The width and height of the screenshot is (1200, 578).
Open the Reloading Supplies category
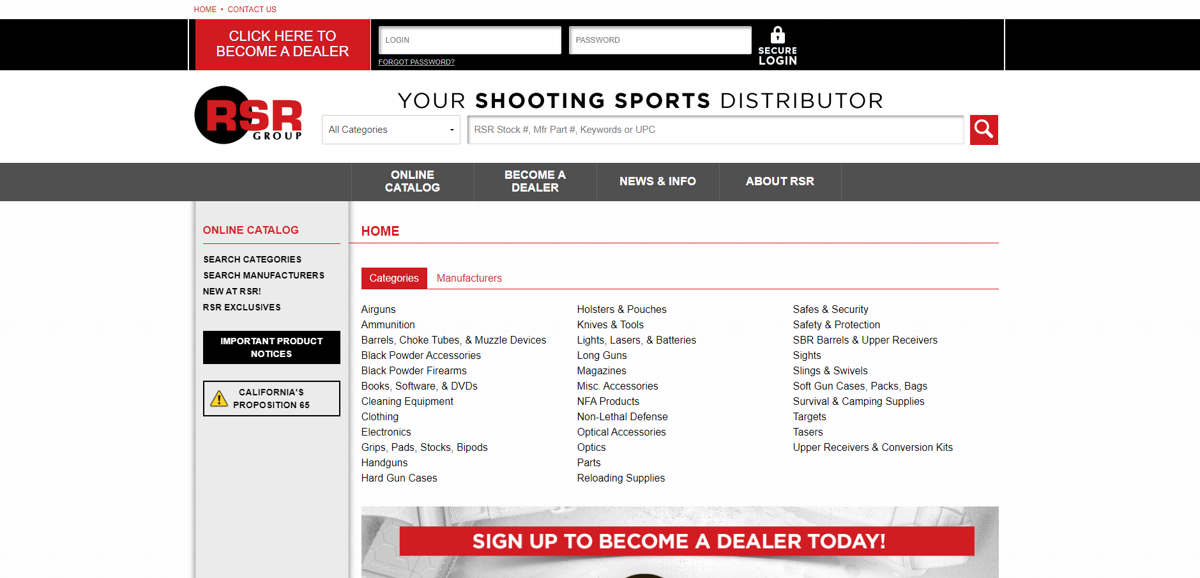(621, 478)
